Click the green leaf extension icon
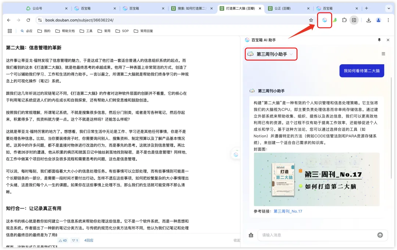 335,20
